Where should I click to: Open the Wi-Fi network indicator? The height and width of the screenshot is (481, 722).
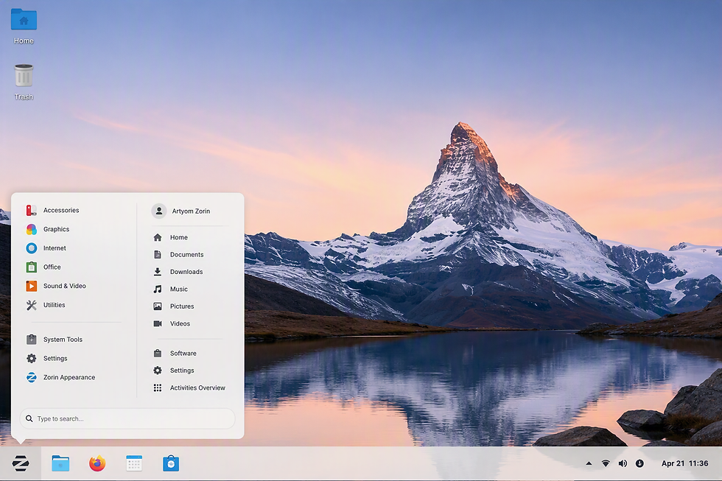coord(606,463)
